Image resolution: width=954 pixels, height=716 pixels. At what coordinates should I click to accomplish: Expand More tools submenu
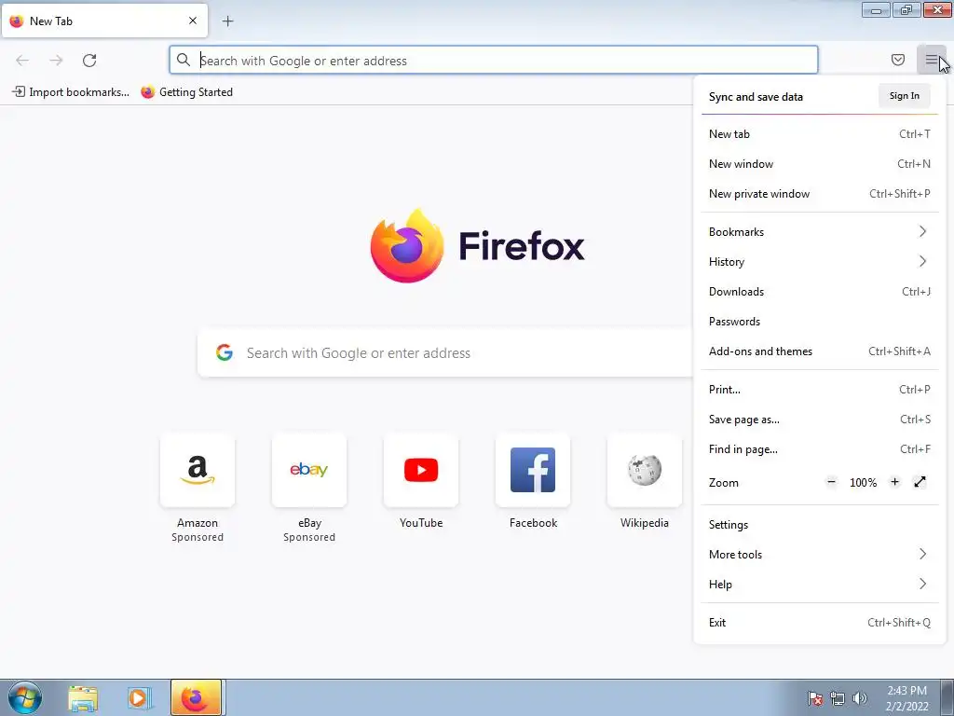click(820, 555)
